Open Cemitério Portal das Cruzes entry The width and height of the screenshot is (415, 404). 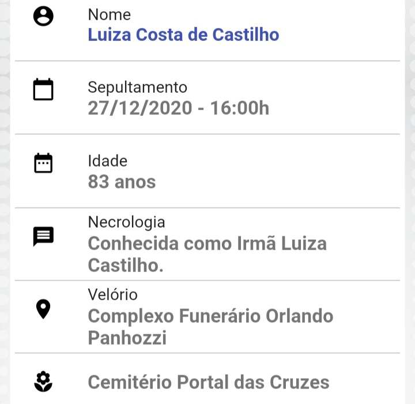(x=209, y=382)
